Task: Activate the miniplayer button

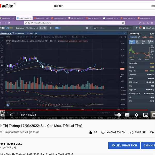Action: pyautogui.click(x=146, y=115)
